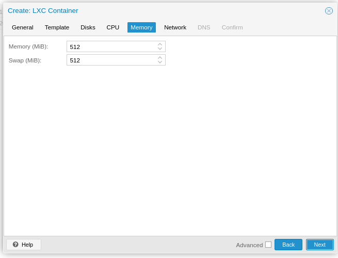Image resolution: width=338 pixels, height=258 pixels.
Task: Go to the Disks tab
Action: click(x=88, y=27)
